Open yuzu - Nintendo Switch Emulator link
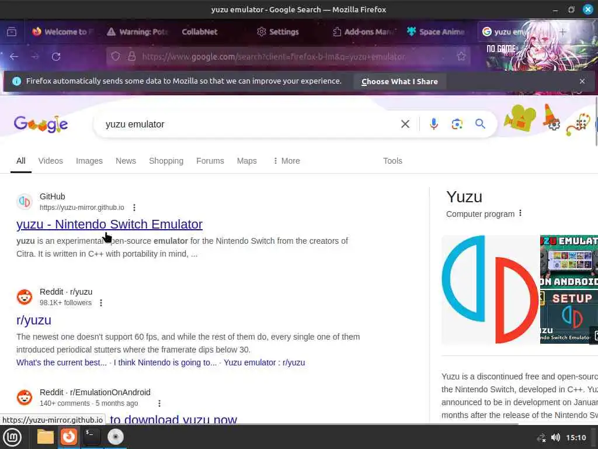 pyautogui.click(x=109, y=224)
